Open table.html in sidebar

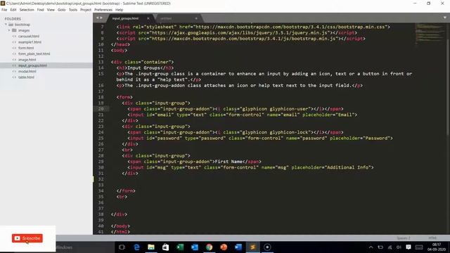coord(26,77)
